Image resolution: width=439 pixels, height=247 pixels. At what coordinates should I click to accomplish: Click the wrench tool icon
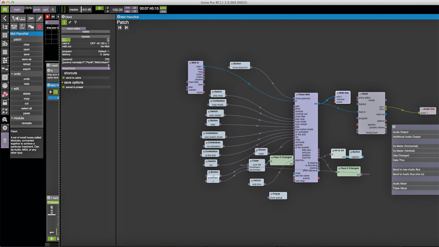tap(31, 18)
